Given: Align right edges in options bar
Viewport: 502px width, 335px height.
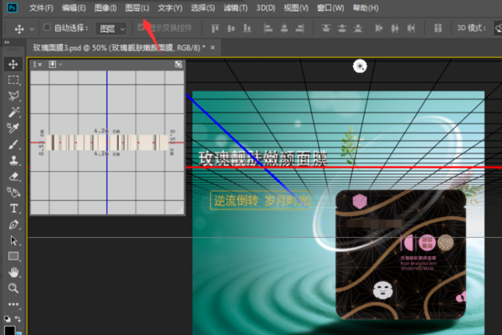Looking at the screenshot, I should pyautogui.click(x=300, y=28).
